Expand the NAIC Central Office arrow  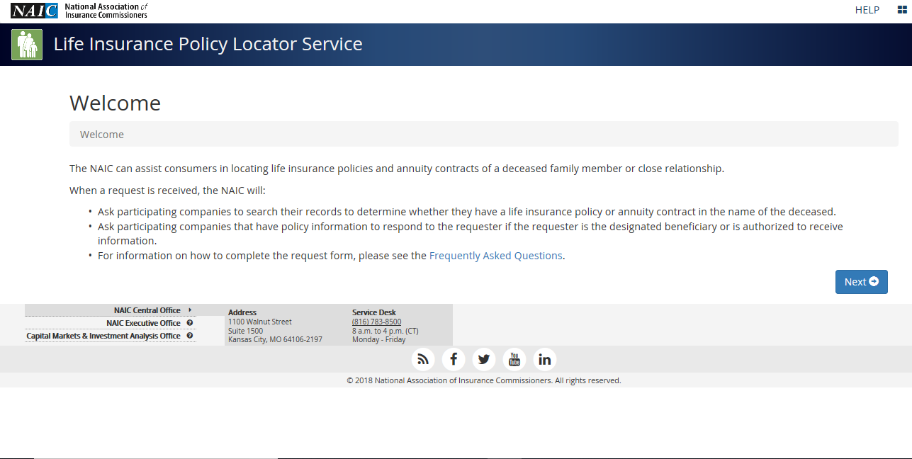[189, 310]
